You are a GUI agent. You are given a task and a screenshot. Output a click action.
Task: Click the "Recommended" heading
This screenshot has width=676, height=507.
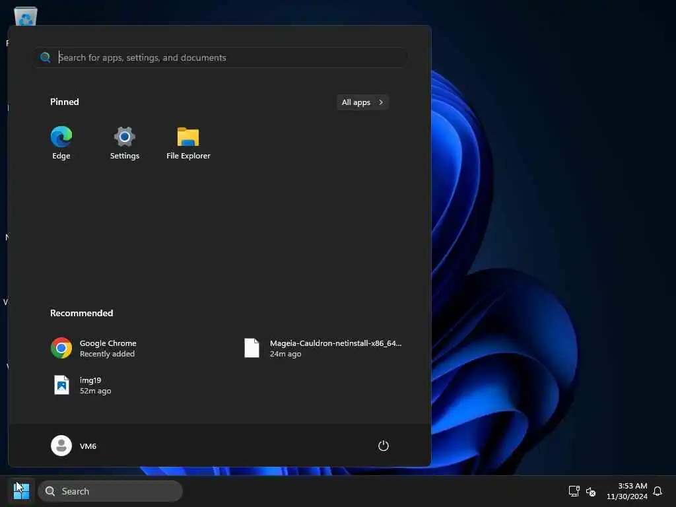(x=81, y=313)
